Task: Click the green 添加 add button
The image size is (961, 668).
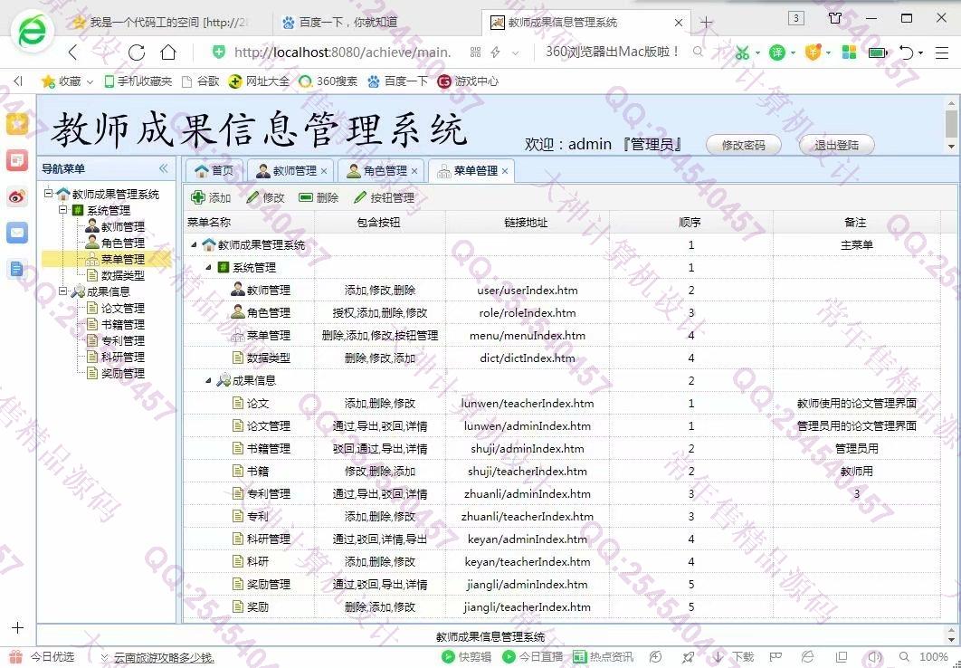Action: pos(210,197)
